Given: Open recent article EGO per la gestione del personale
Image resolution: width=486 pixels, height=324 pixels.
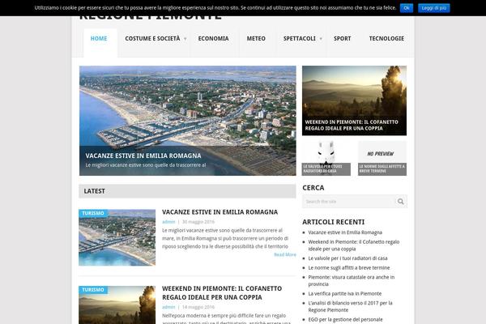Looking at the screenshot, I should (x=345, y=319).
